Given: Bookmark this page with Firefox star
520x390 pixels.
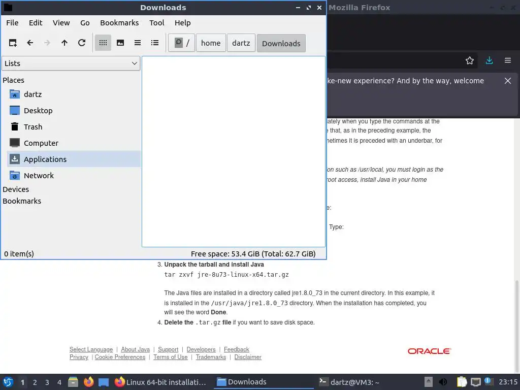Looking at the screenshot, I should tap(470, 60).
